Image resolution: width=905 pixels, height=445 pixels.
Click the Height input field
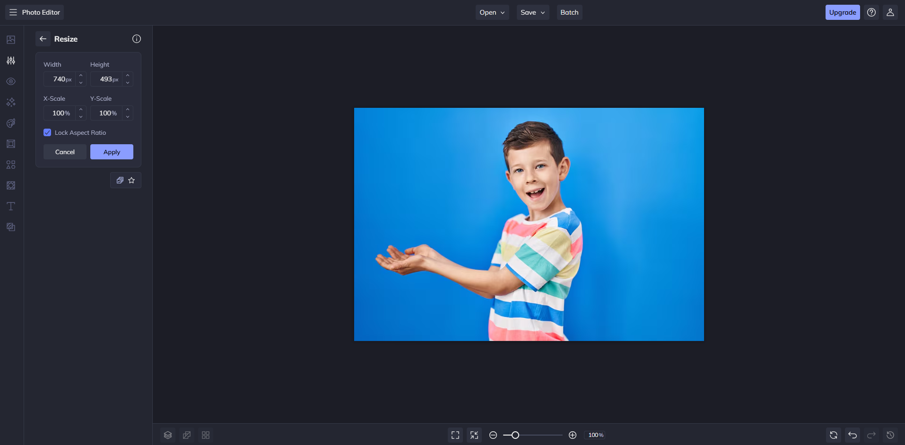(x=109, y=79)
